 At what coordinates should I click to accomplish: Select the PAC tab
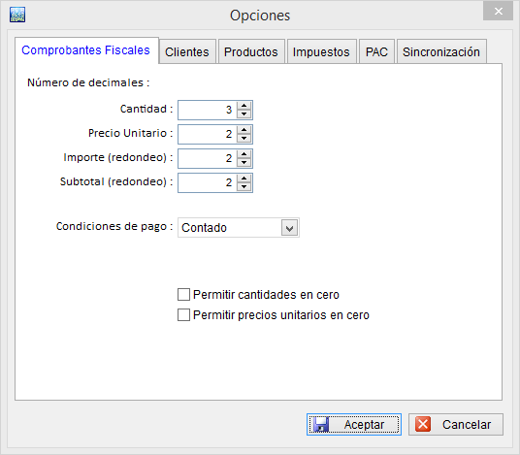tap(376, 51)
